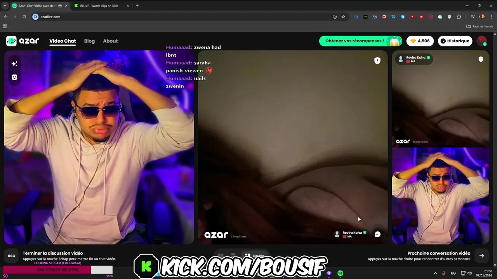Click the donation goal progress bar
The width and height of the screenshot is (497, 279).
click(58, 270)
